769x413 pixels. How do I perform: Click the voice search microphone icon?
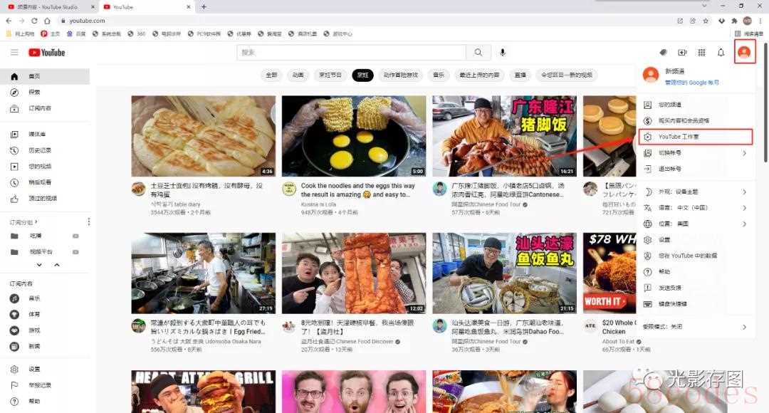click(x=503, y=52)
